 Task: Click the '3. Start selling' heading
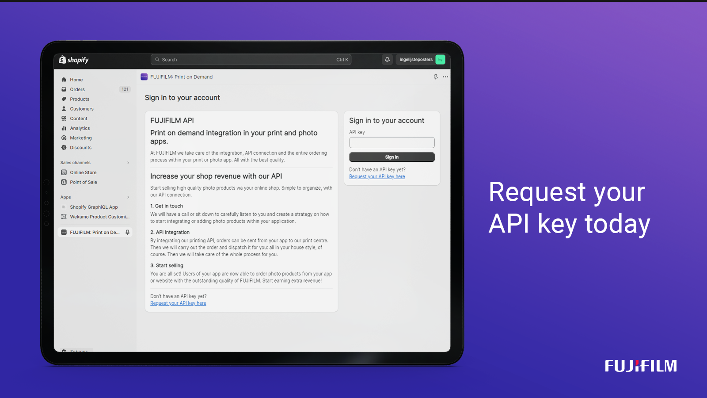click(x=167, y=266)
